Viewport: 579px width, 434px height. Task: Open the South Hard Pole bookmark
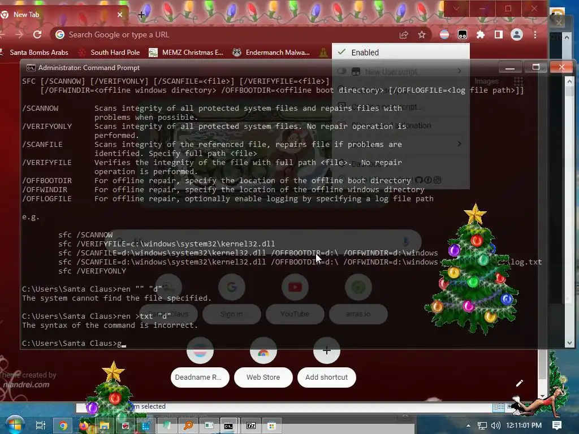[x=109, y=53]
